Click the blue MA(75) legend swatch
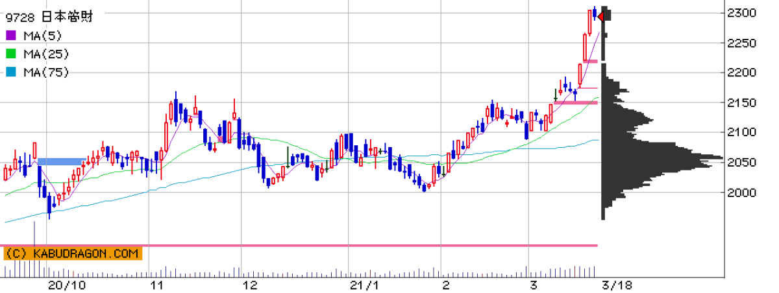 (x=11, y=72)
